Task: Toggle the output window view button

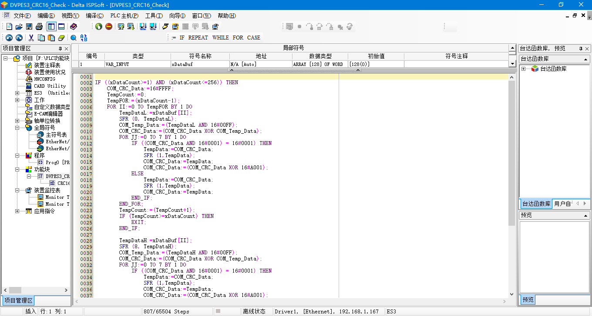Action: pos(61,26)
